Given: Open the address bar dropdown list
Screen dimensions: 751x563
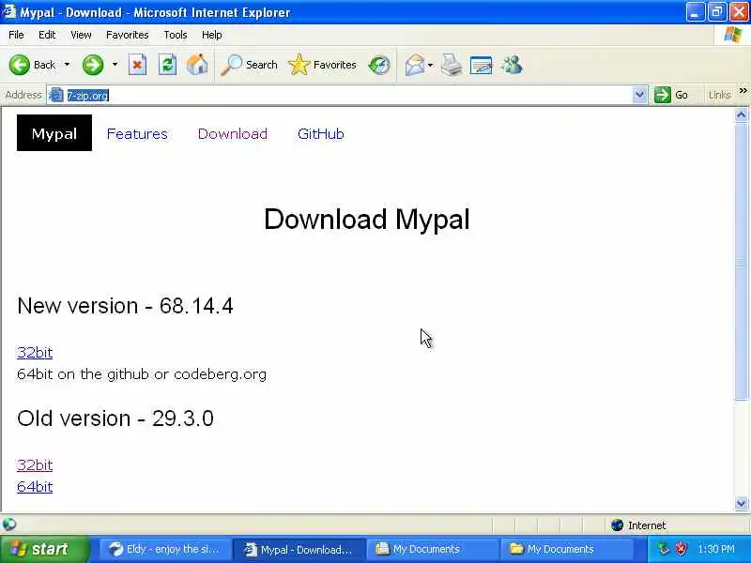Looking at the screenshot, I should click(639, 95).
